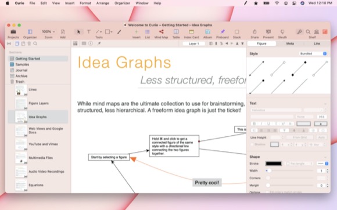Adjust the Margin slider
The image size is (337, 210).
(290, 185)
